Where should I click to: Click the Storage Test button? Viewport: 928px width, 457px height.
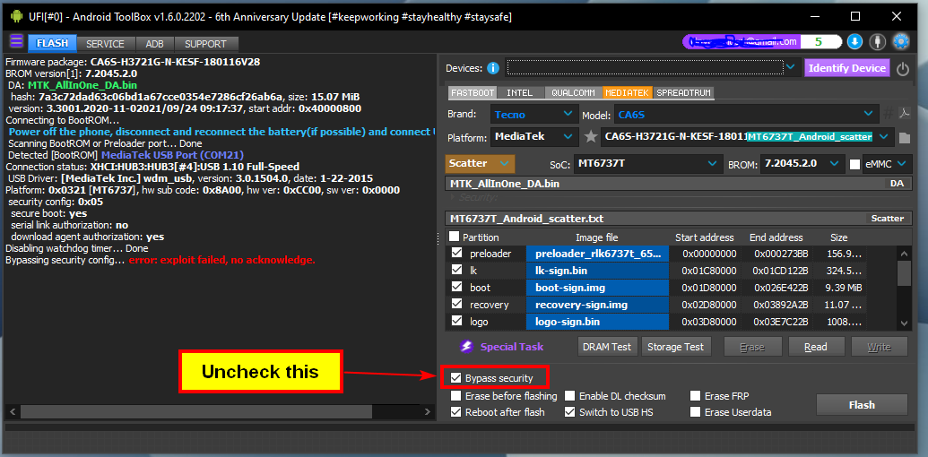tap(675, 347)
